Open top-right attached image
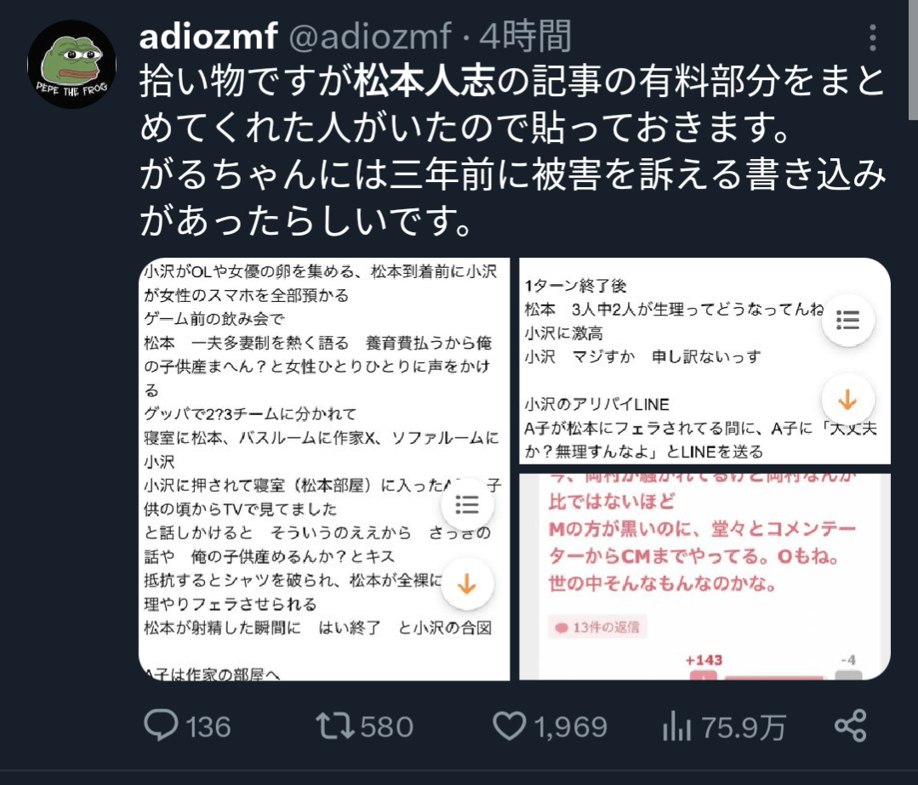Image resolution: width=918 pixels, height=785 pixels. pyautogui.click(x=705, y=361)
